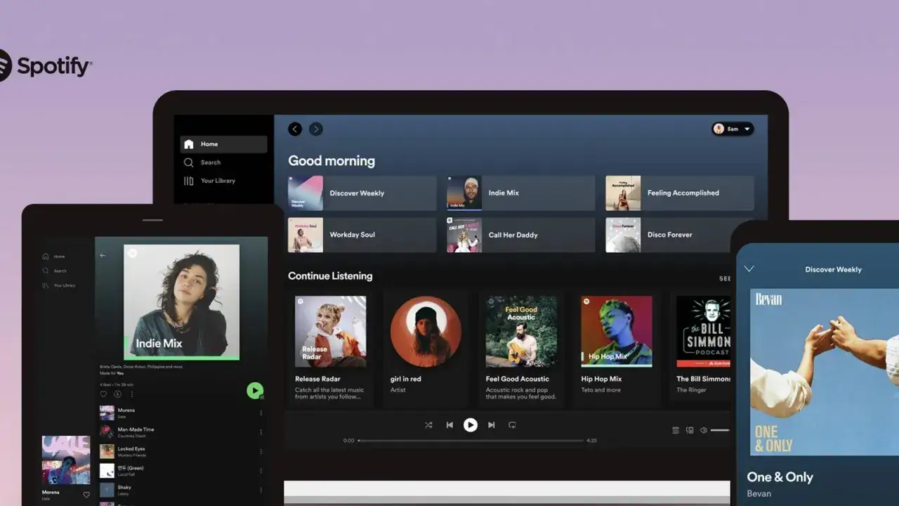Viewport: 899px width, 506px height.
Task: Select the Man-Made Time track row
Action: (x=181, y=432)
